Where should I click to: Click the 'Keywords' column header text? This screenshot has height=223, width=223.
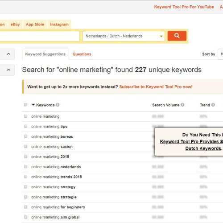coord(45,105)
